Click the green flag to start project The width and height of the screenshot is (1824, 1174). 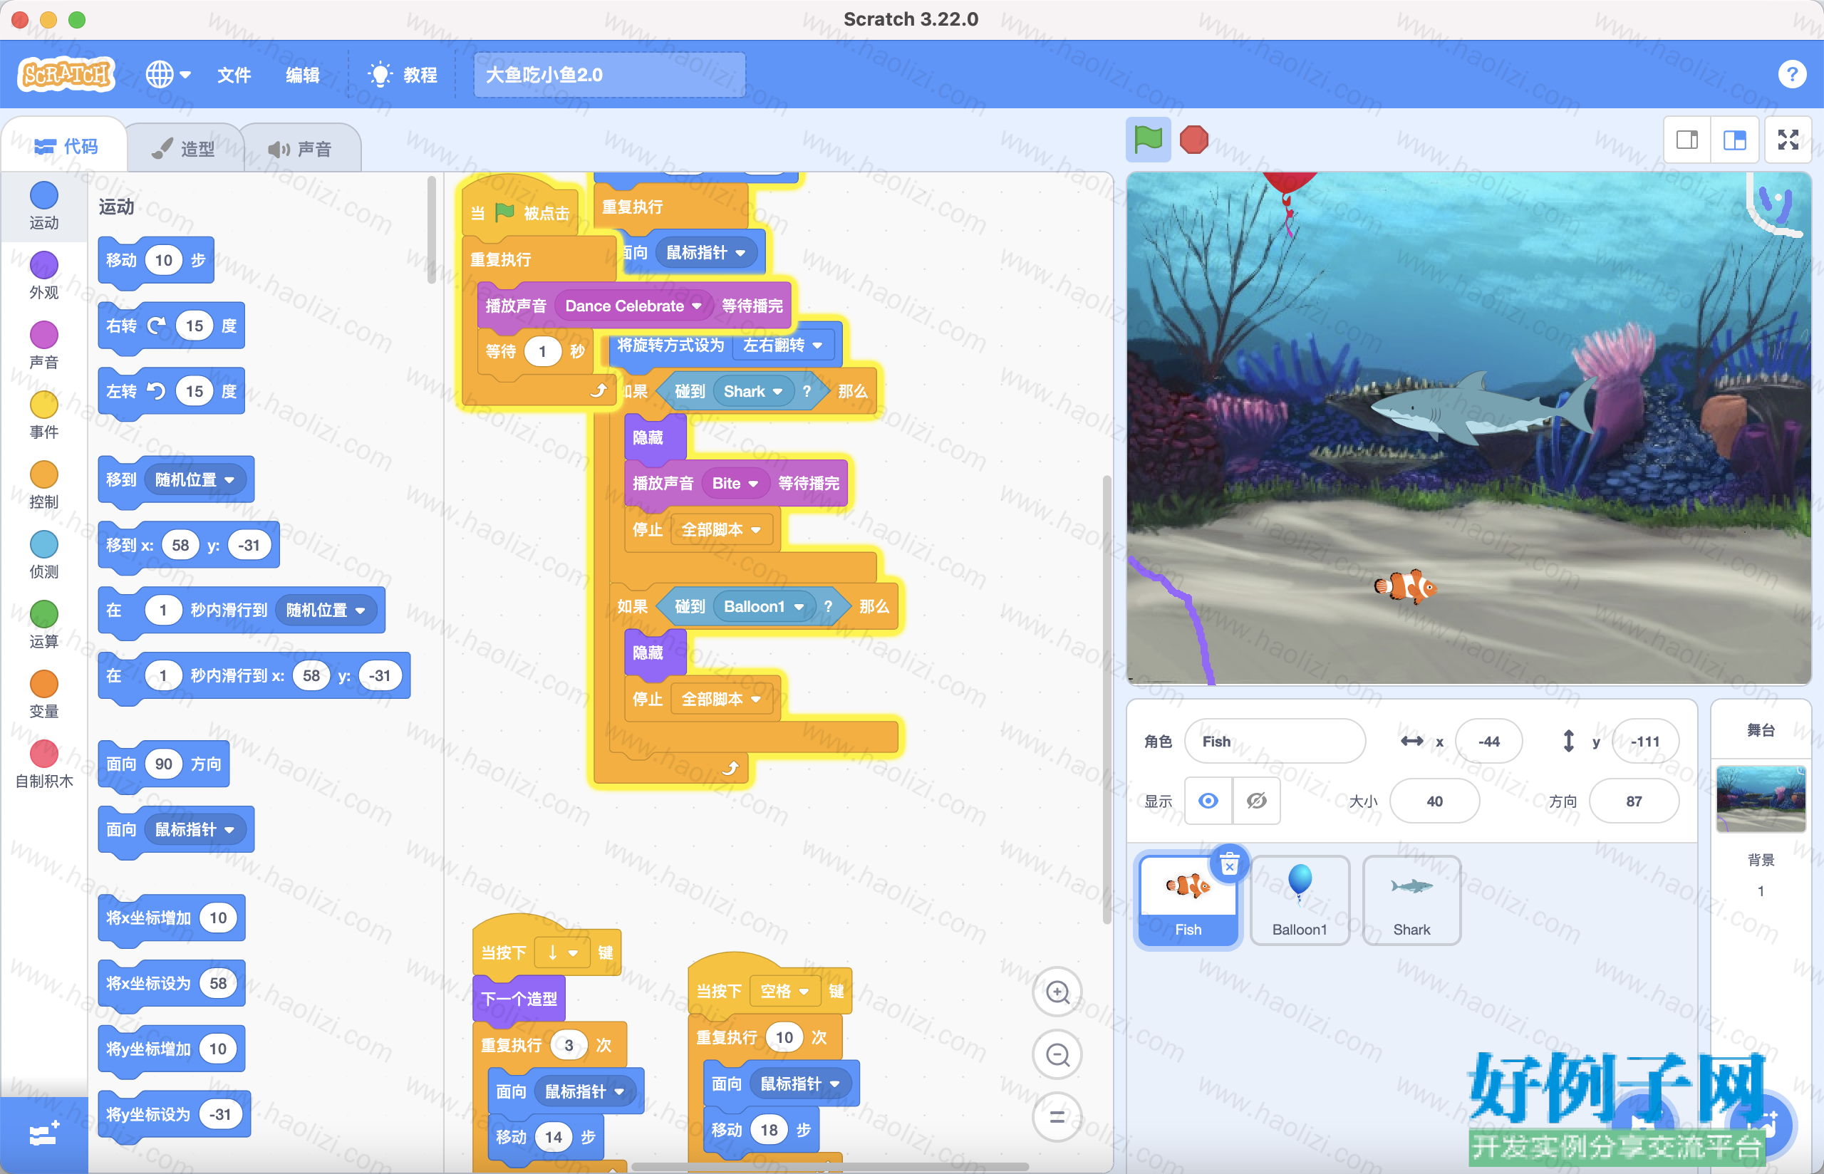(1148, 140)
